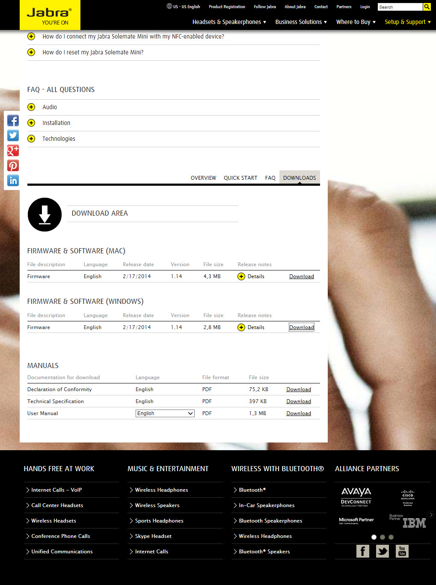The width and height of the screenshot is (436, 585).
Task: Select the first carousel pagination dot
Action: coord(374,537)
